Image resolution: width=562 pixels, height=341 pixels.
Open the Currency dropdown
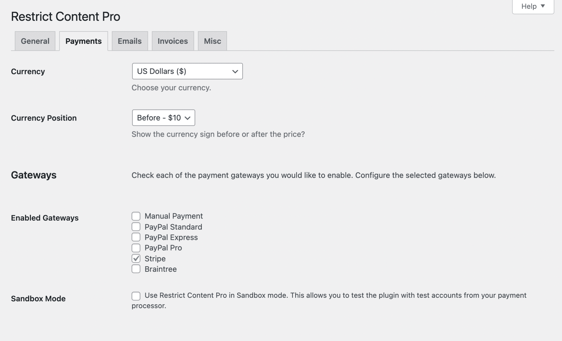(x=187, y=71)
